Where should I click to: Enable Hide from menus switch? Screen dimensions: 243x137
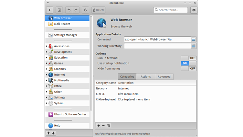click(188, 69)
